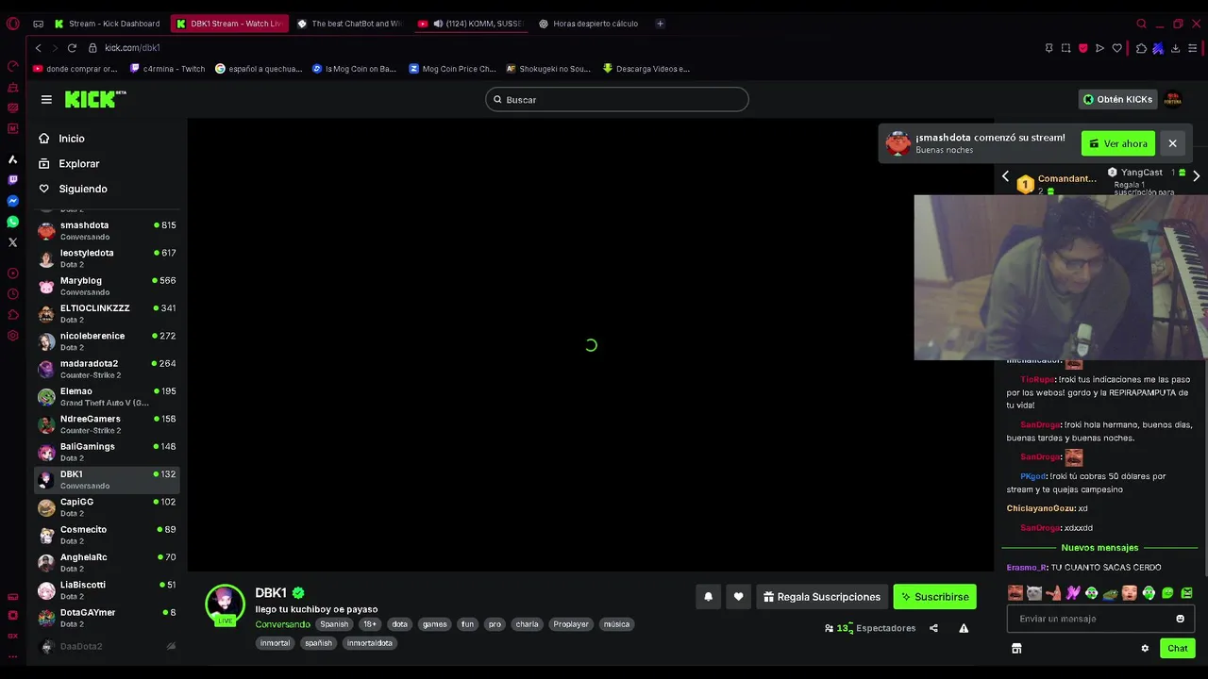The height and width of the screenshot is (679, 1208).
Task: Open ELTIOCLINKZZZ channel in the sidebar
Action: pos(107,313)
